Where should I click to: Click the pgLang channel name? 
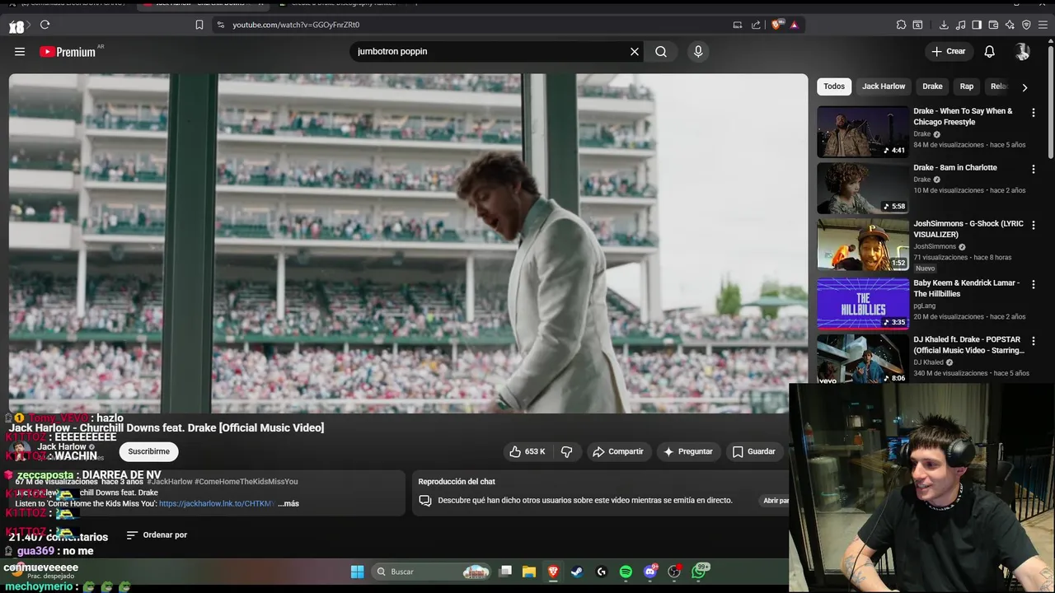click(x=925, y=306)
